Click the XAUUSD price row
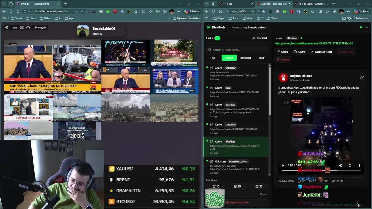This screenshot has width=372, height=209. tap(152, 169)
